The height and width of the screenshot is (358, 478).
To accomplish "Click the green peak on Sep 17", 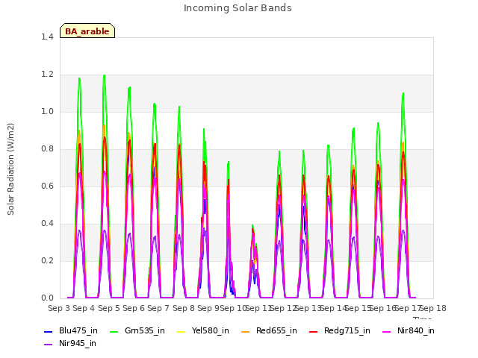I will tap(403, 93).
